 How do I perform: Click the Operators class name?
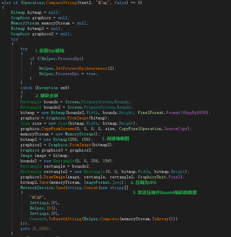coord(34,3)
